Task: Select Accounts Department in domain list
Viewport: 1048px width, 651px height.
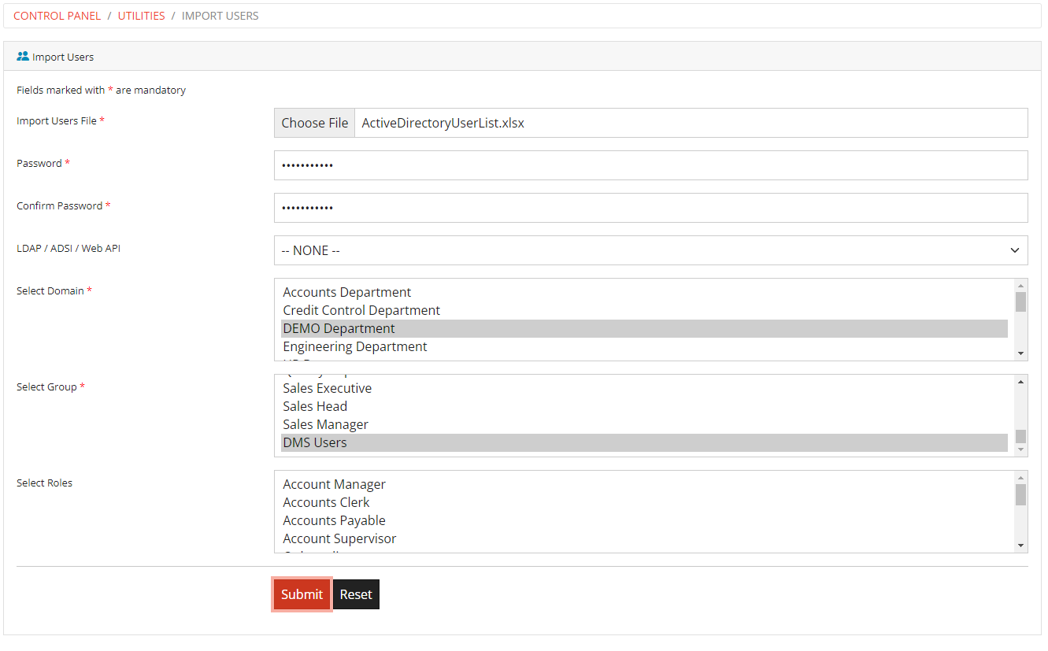Action: pyautogui.click(x=347, y=292)
